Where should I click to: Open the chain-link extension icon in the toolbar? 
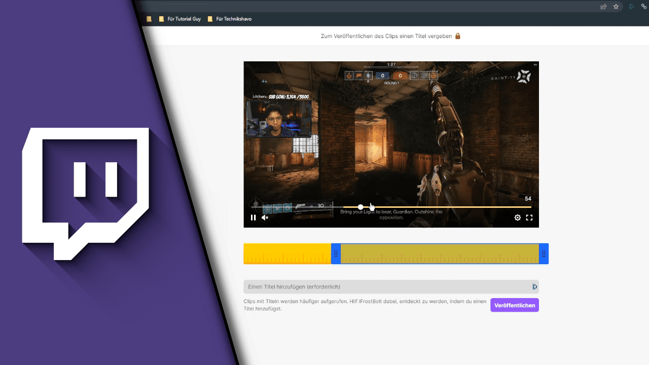click(643, 7)
